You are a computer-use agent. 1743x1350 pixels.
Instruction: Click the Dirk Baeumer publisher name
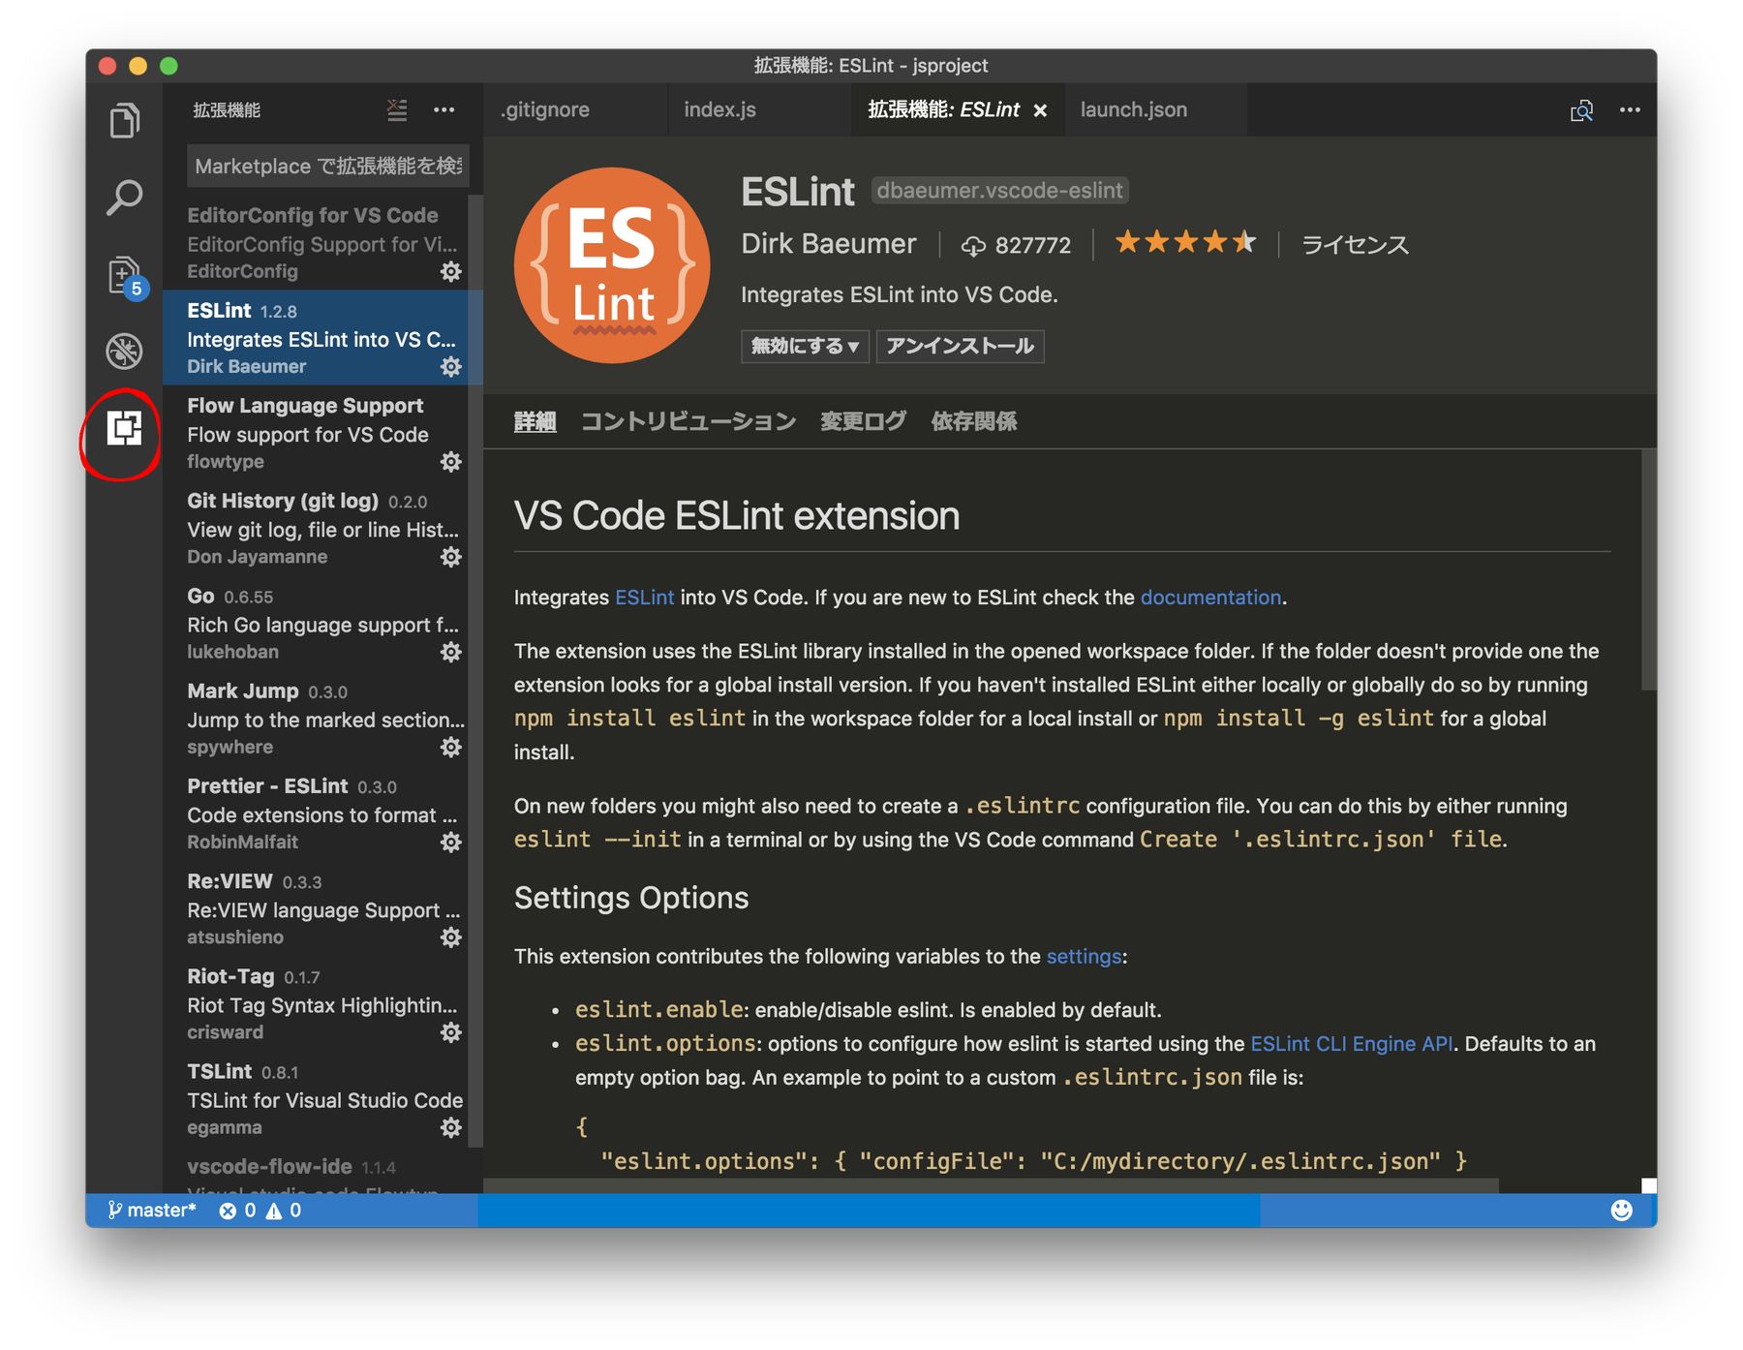click(x=828, y=244)
